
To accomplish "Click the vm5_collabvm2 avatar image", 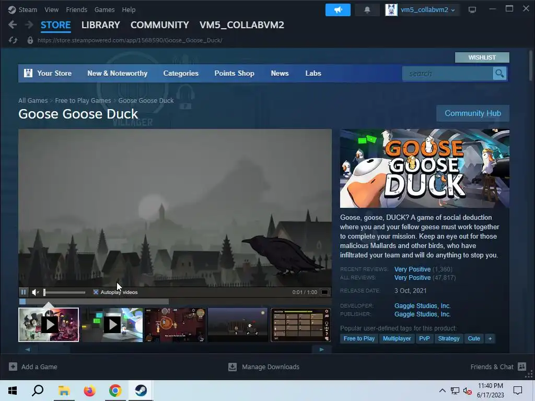I will (391, 9).
